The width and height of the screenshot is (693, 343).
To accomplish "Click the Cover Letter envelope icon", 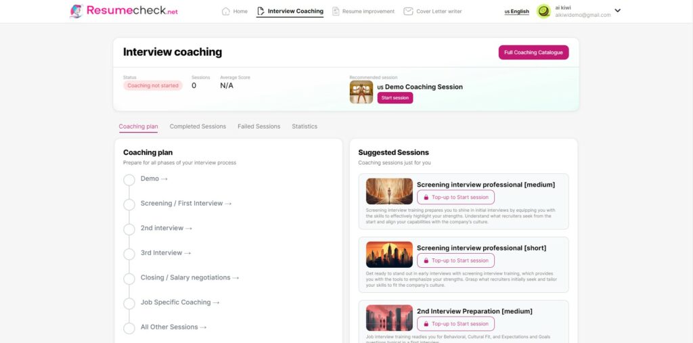I will [x=408, y=11].
